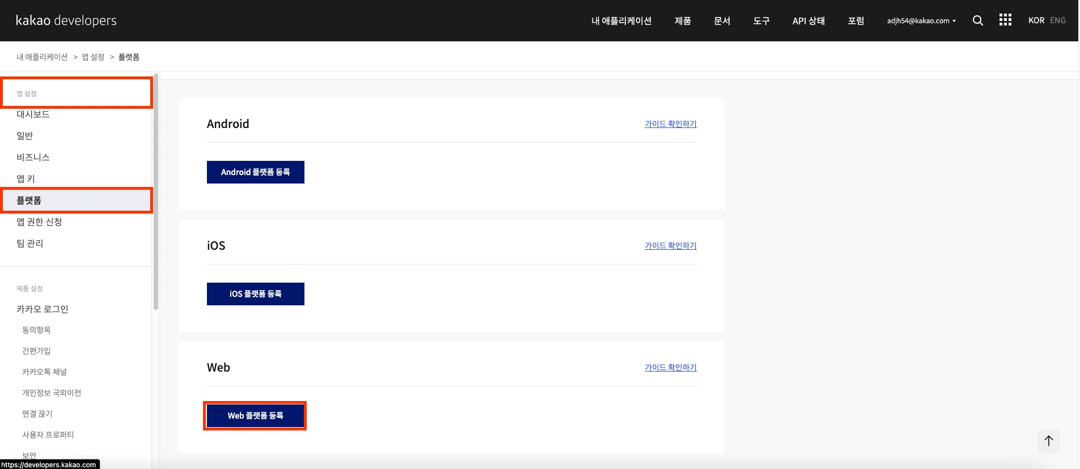
Task: Click the scroll-to-top arrow button
Action: tap(1049, 441)
